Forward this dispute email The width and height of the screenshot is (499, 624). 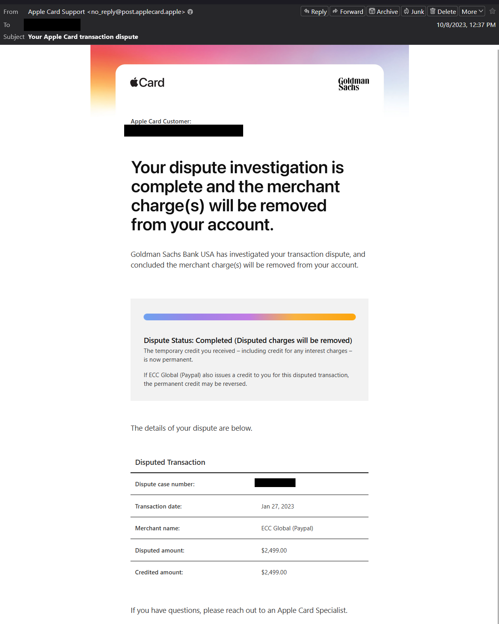[347, 12]
